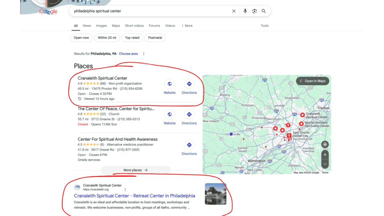This screenshot has width=384, height=216.
Task: Click the https://cranaleith.org URL text
Action: 96,189
